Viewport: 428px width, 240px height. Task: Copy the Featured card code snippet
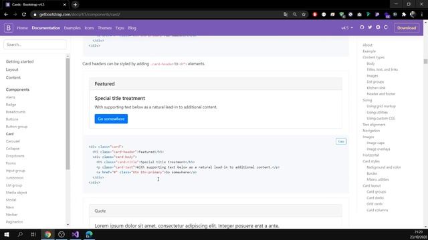click(341, 141)
